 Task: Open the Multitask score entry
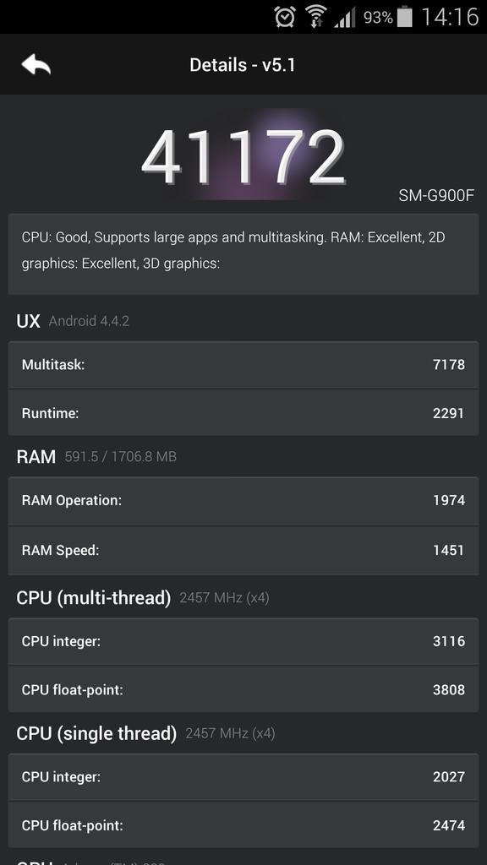click(x=243, y=365)
